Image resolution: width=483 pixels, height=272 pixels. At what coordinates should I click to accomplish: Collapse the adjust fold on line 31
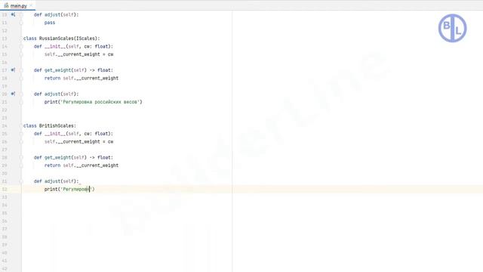[x=21, y=181]
